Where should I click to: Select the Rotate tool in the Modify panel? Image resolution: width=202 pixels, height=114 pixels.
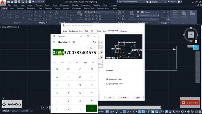coord(40,12)
